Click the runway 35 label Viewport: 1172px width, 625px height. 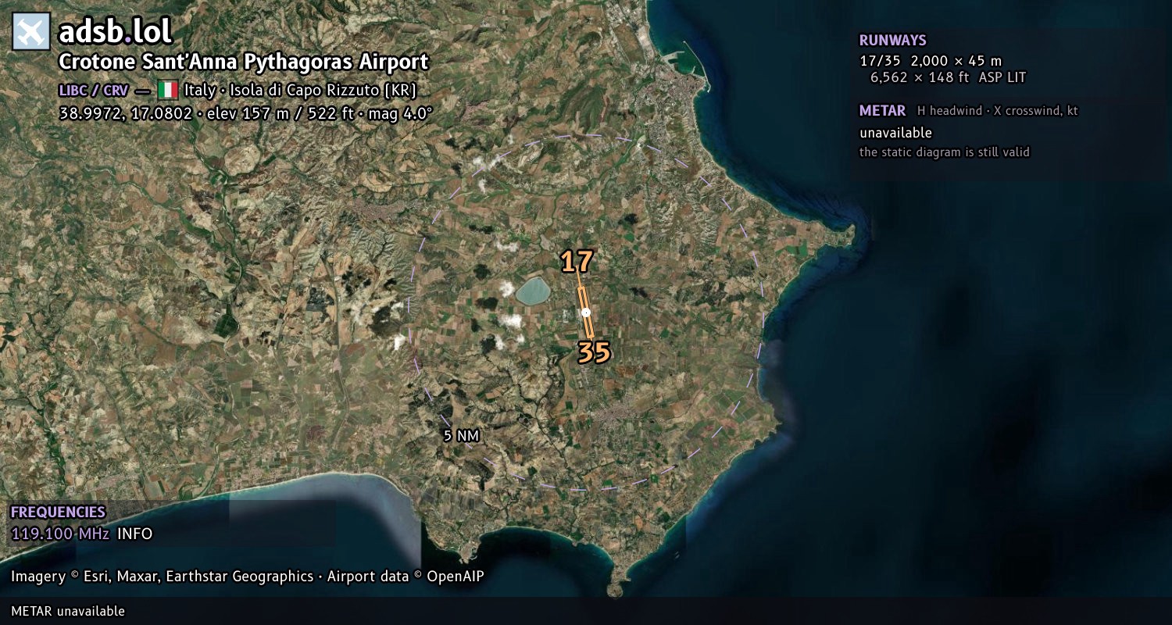tap(594, 353)
